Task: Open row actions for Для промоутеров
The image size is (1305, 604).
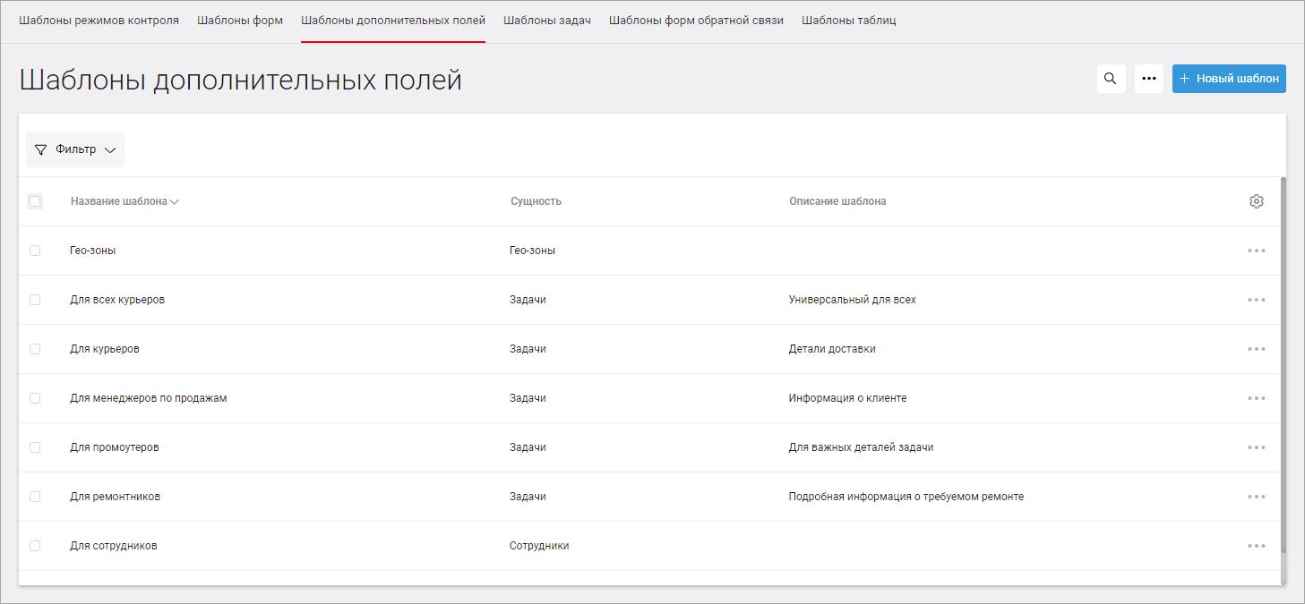Action: (1256, 447)
